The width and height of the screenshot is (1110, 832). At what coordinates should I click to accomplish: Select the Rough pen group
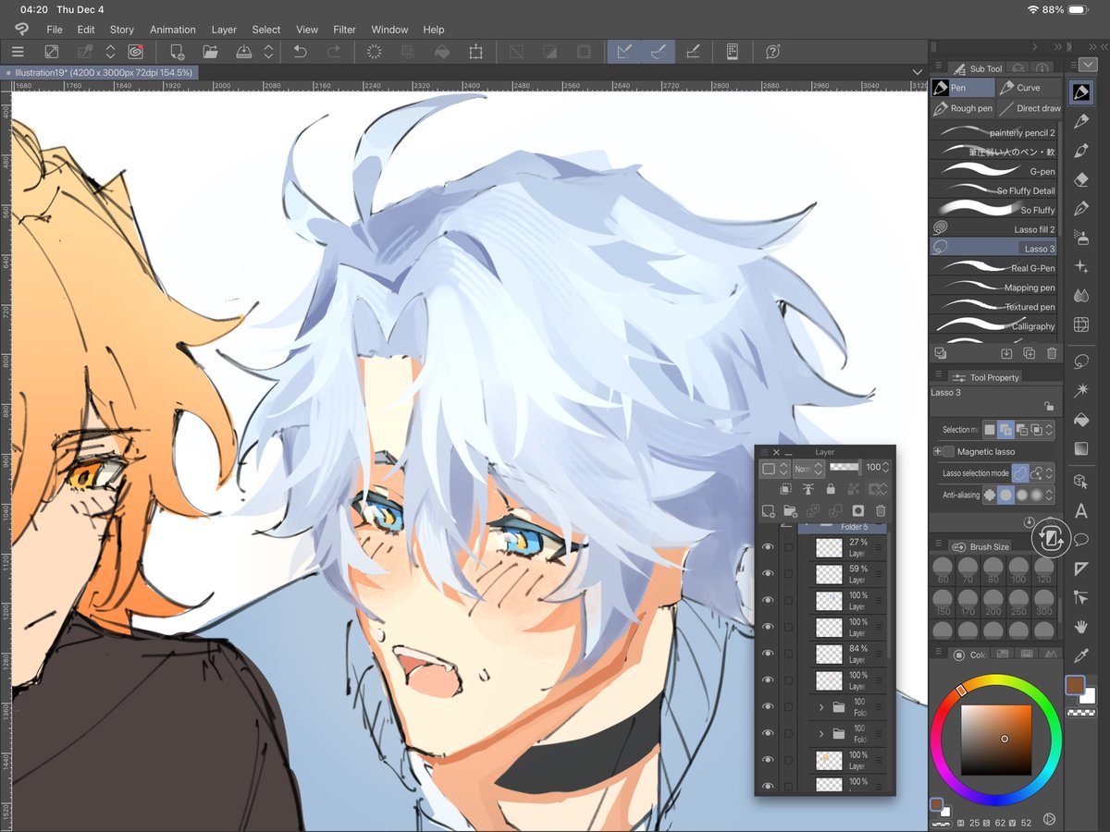pos(962,108)
